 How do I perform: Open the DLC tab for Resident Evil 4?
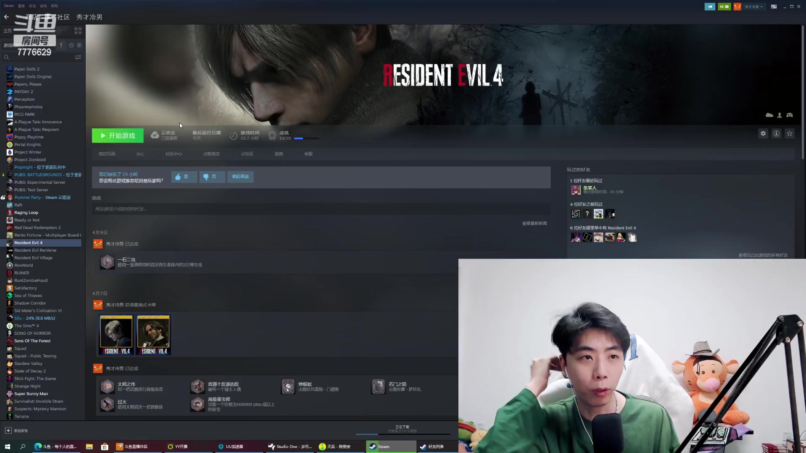140,154
